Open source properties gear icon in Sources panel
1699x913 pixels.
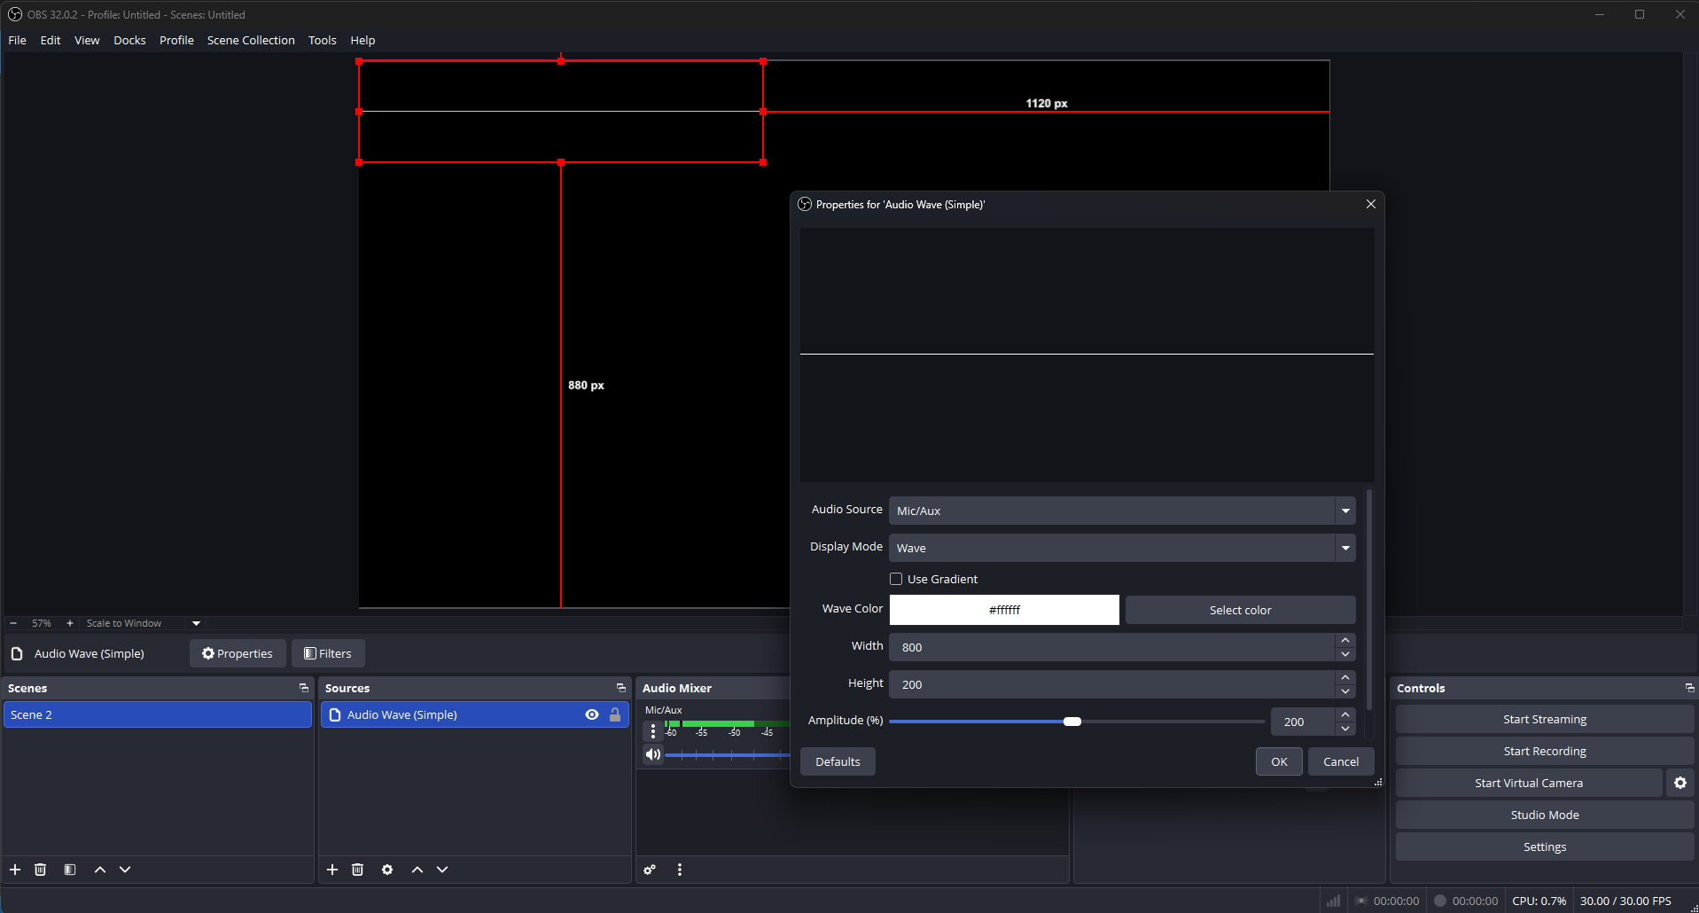(386, 870)
